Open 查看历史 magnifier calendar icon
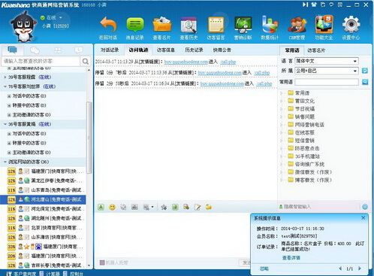The width and height of the screenshot is (374, 276). [189, 25]
